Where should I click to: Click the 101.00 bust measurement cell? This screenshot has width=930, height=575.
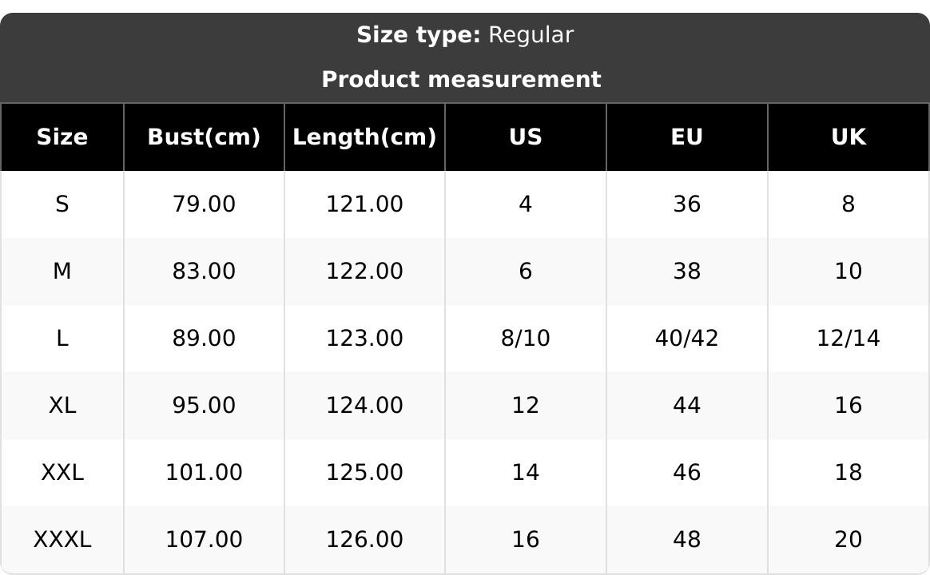(x=204, y=473)
